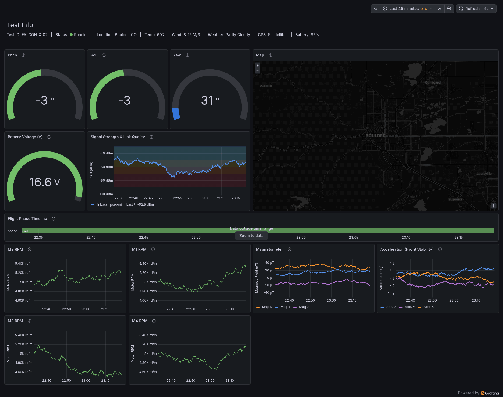Toggle Acc. Z series visibility in legend
The height and width of the screenshot is (397, 503).
point(388,307)
